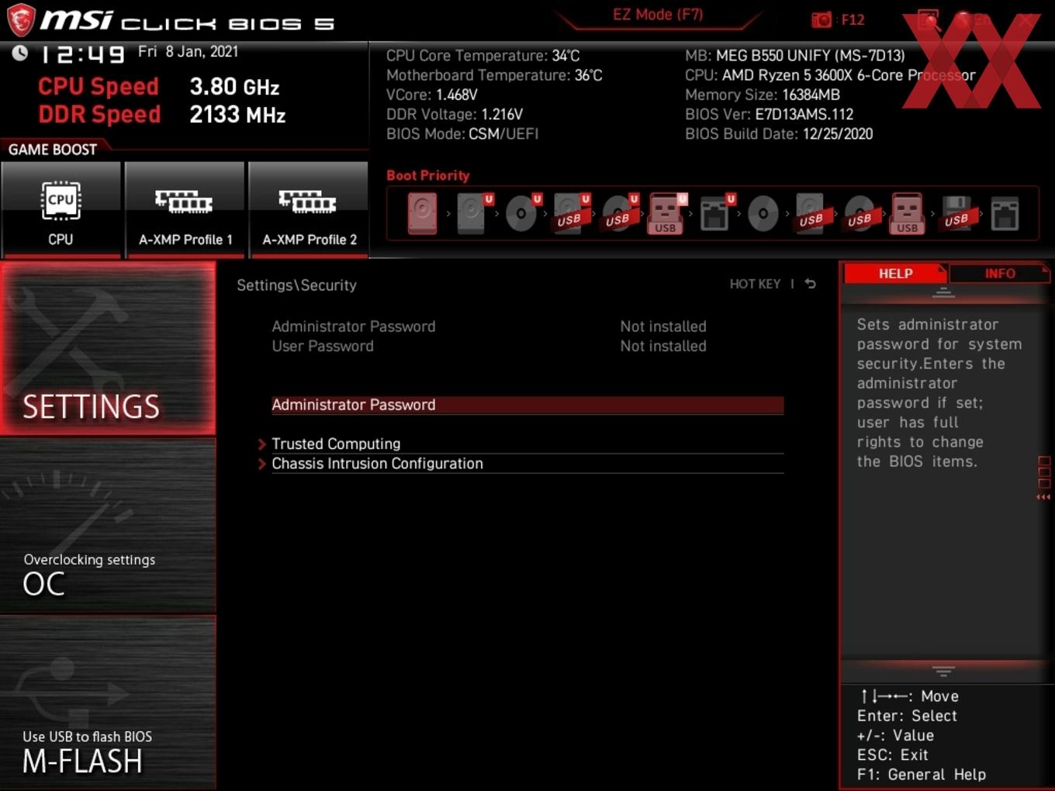Switch to the HELP tab
The height and width of the screenshot is (791, 1055).
(x=895, y=273)
